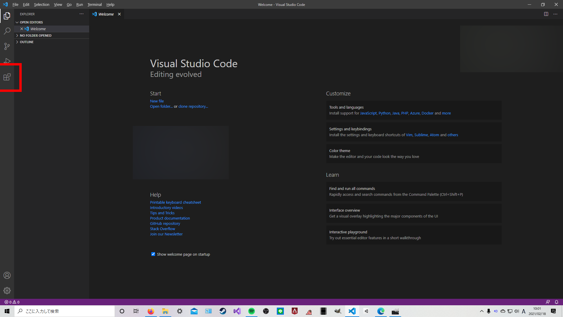Open the clone repository link
This screenshot has width=563, height=317.
193,106
